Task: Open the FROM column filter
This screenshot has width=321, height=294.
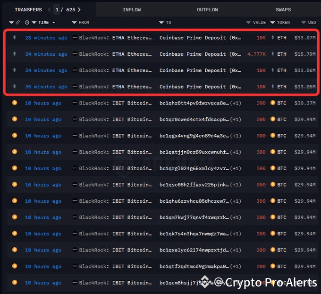Action: (x=74, y=22)
